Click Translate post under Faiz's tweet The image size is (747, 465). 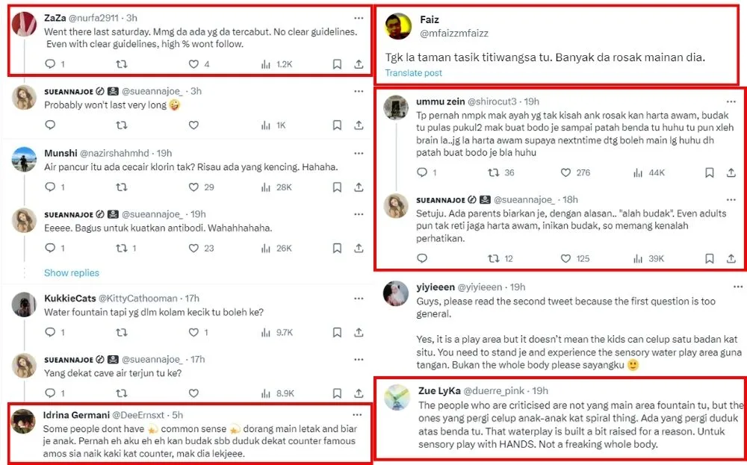tap(414, 73)
